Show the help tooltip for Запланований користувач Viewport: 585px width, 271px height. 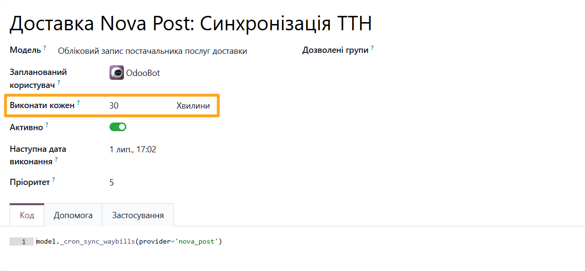click(59, 82)
